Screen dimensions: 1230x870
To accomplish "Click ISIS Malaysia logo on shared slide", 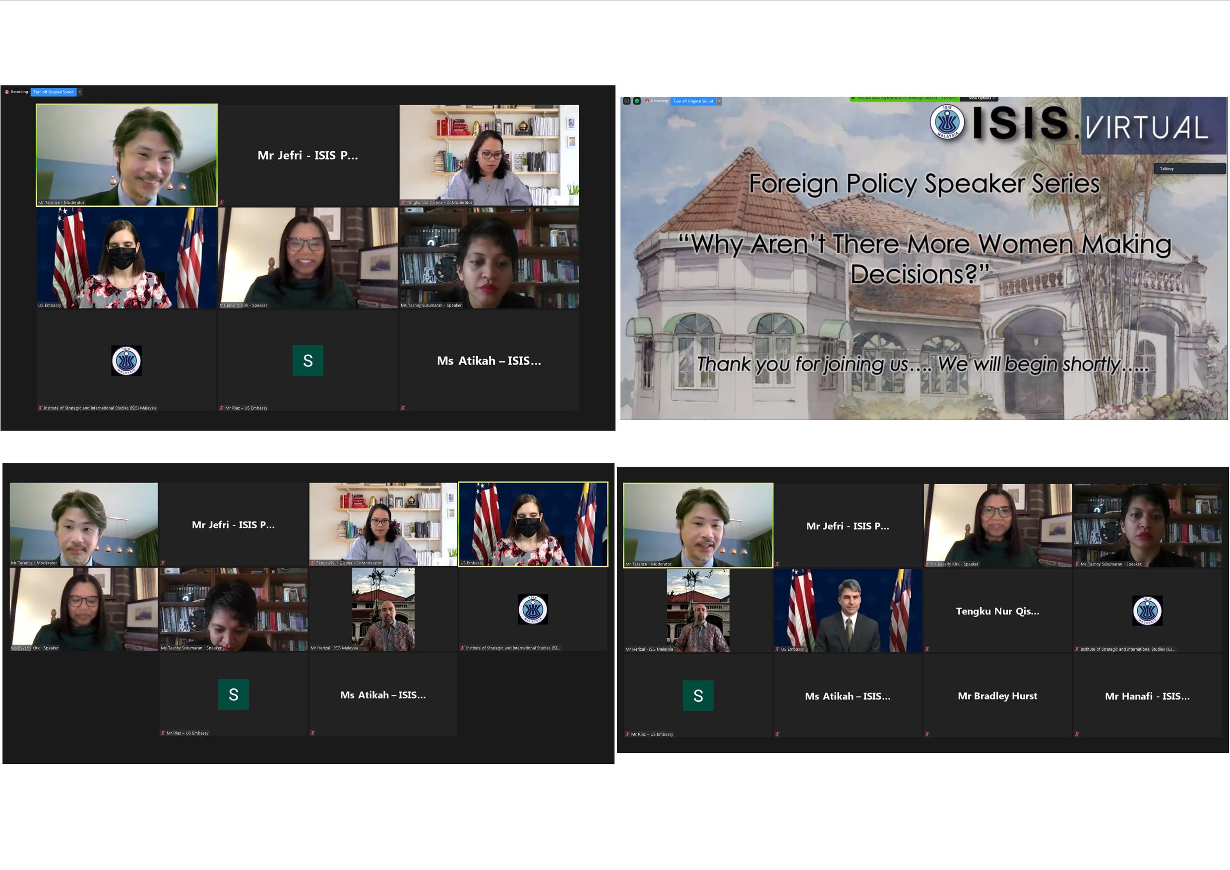I will tap(947, 122).
